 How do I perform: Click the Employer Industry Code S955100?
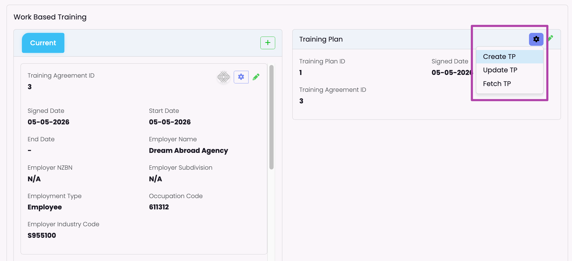(x=42, y=235)
